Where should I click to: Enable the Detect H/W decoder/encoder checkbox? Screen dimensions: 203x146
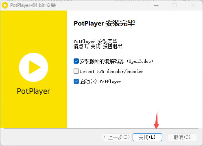tap(76, 71)
